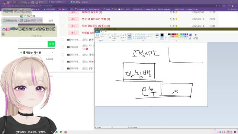Viewport: 238px width, 134px height.
Task: Pick green from the Paint palette
Action: [181, 34]
